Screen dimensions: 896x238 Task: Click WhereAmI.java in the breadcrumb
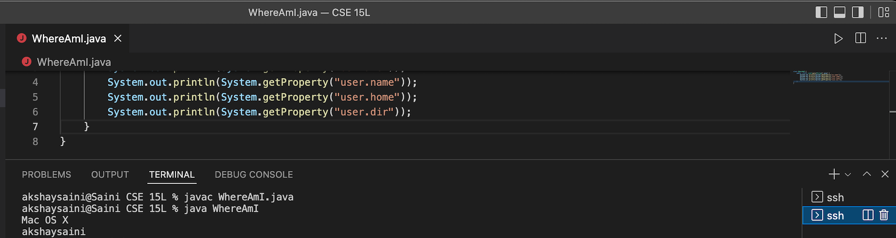point(74,62)
